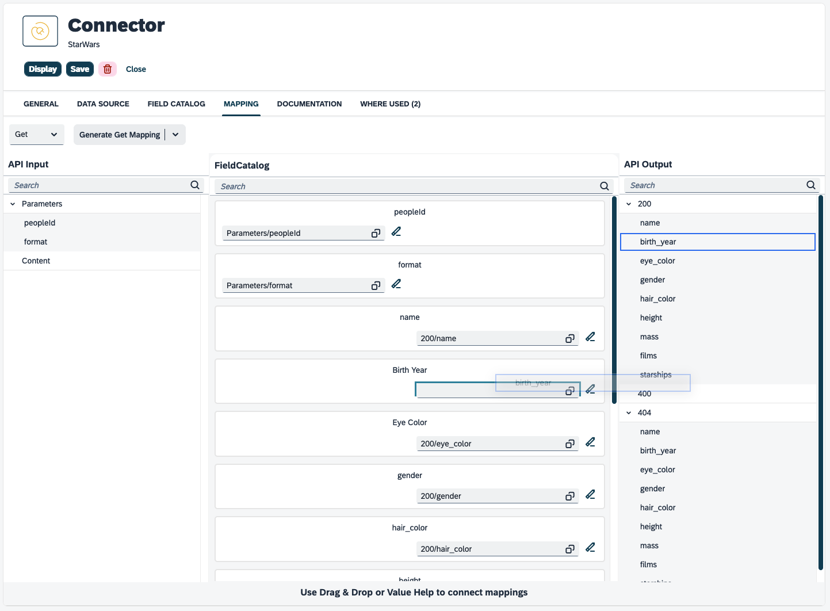Click the Display button

[x=43, y=69]
